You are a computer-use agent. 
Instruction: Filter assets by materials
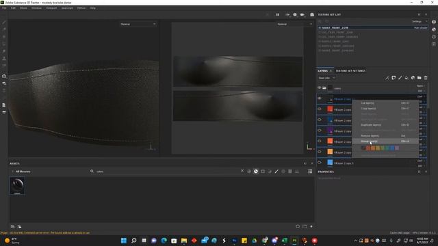pos(249,172)
